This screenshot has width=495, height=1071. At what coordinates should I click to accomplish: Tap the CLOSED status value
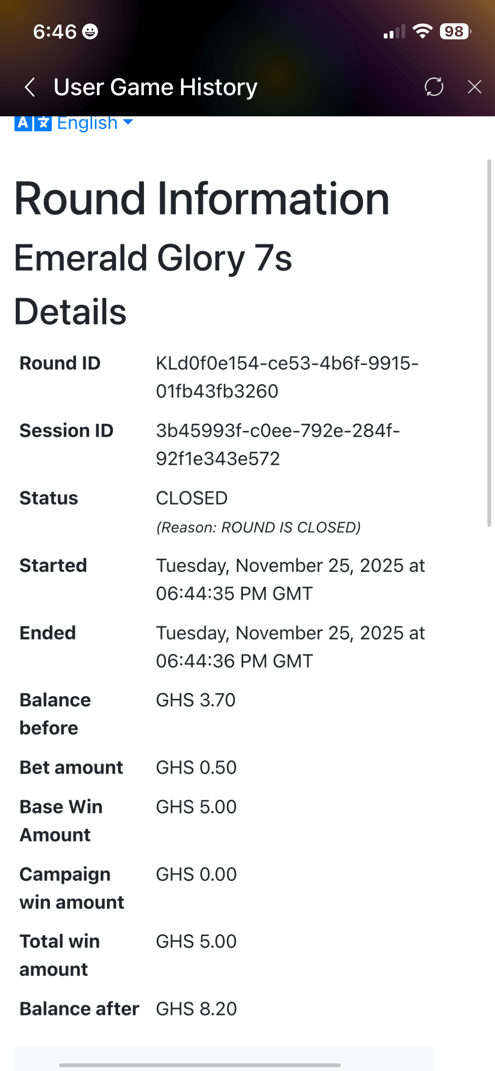[x=192, y=498]
